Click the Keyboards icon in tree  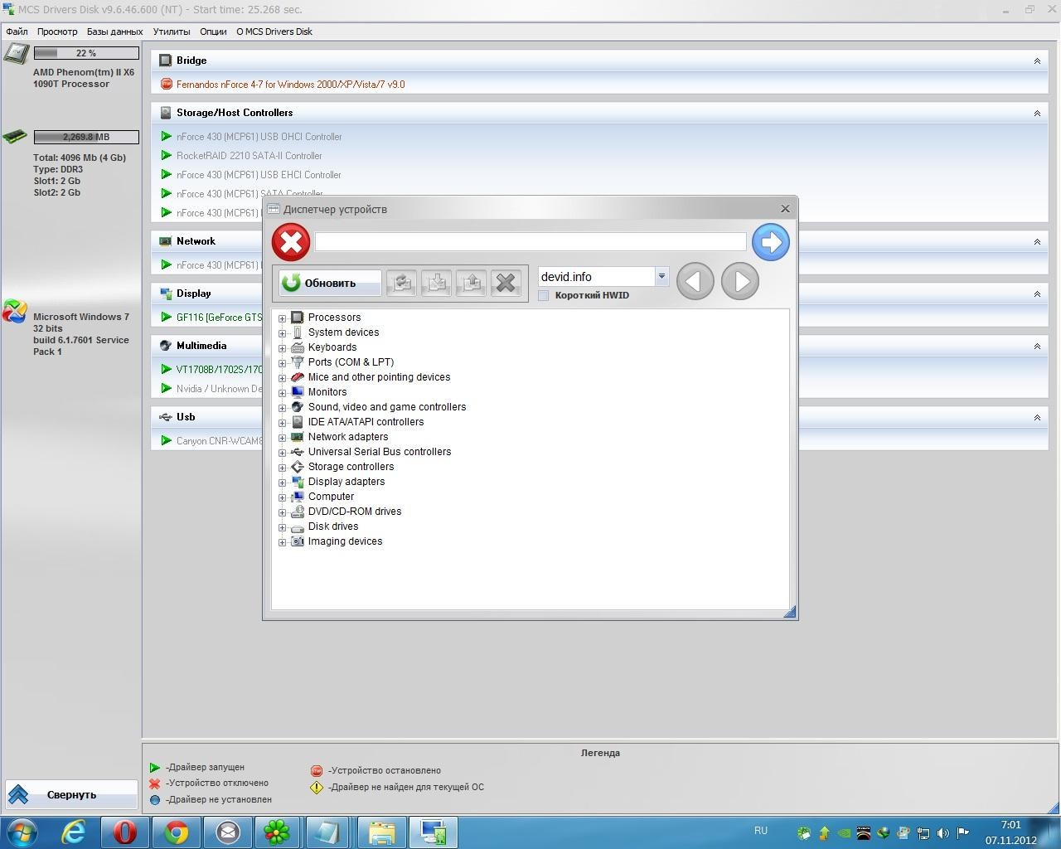click(298, 347)
